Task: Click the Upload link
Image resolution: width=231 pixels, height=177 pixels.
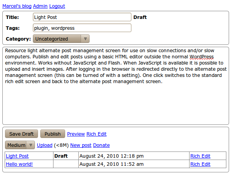Action: pyautogui.click(x=45, y=145)
